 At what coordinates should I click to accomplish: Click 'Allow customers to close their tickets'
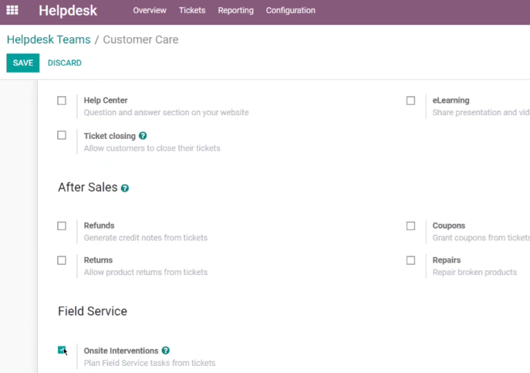(152, 148)
